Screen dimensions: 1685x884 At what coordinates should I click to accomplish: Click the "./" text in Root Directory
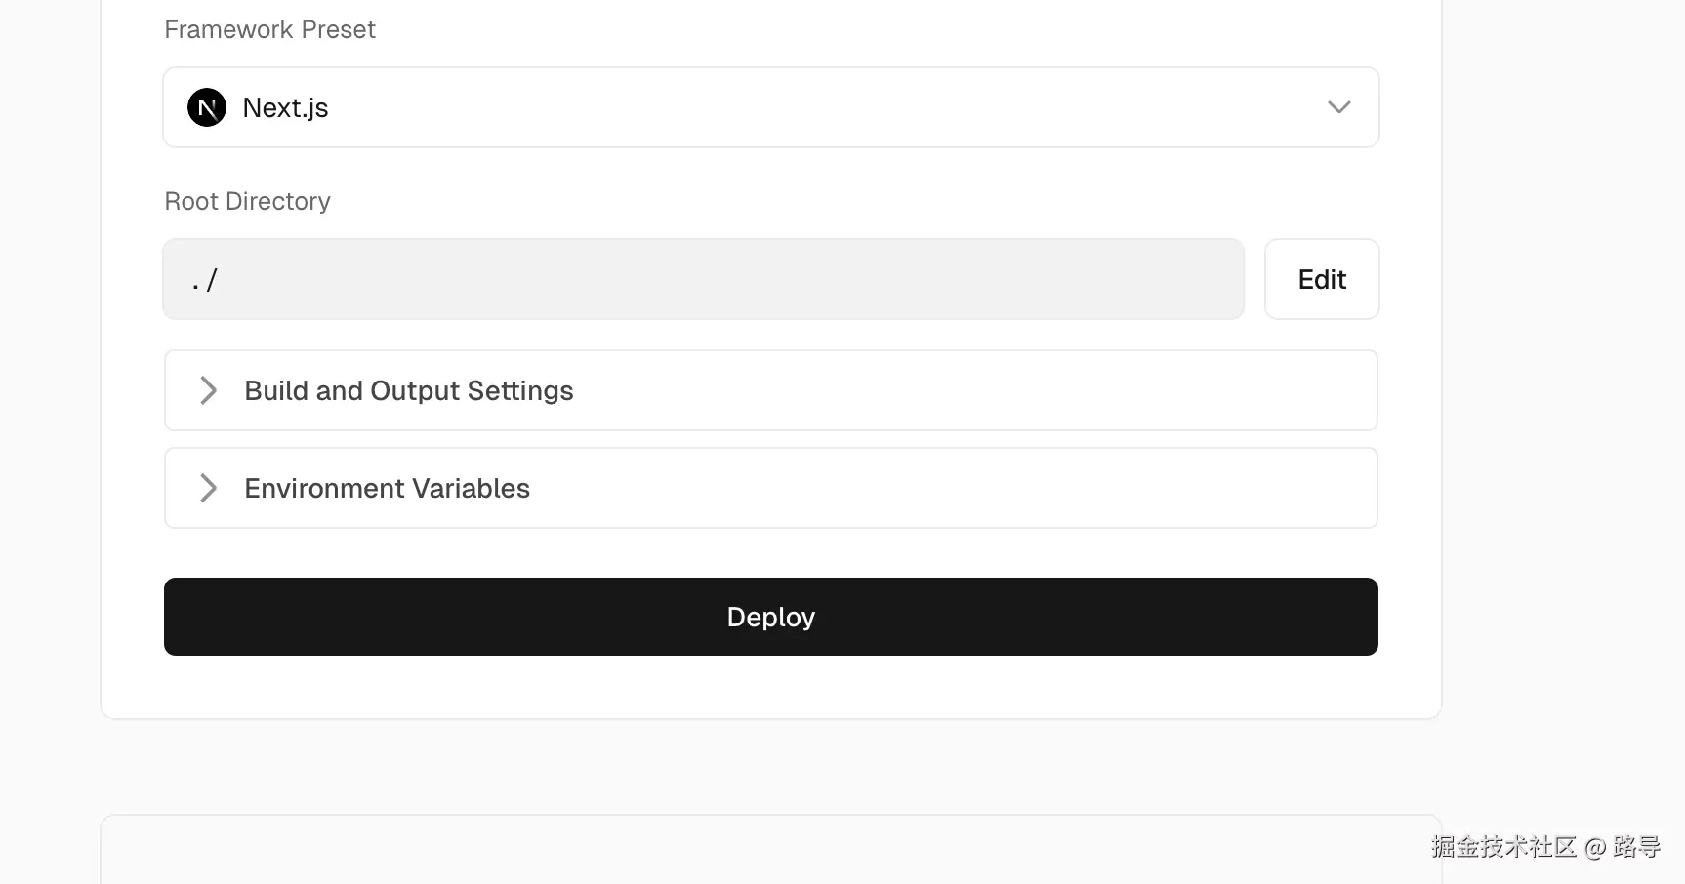[205, 281]
